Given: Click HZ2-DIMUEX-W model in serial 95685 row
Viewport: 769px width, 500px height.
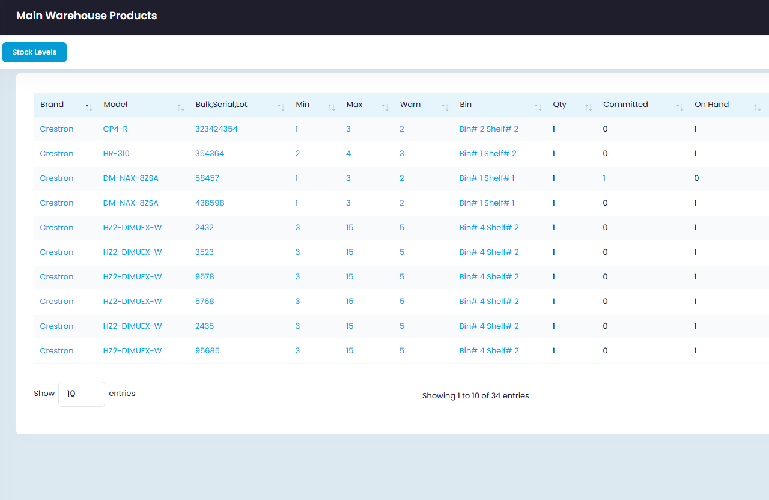Looking at the screenshot, I should click(133, 351).
